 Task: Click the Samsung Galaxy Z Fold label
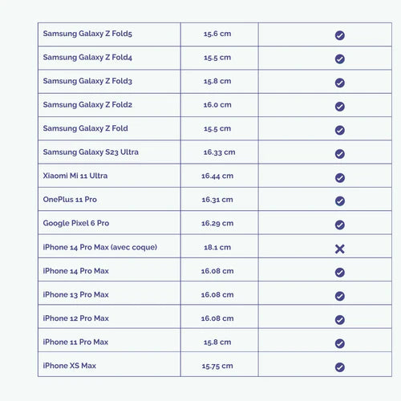point(85,128)
